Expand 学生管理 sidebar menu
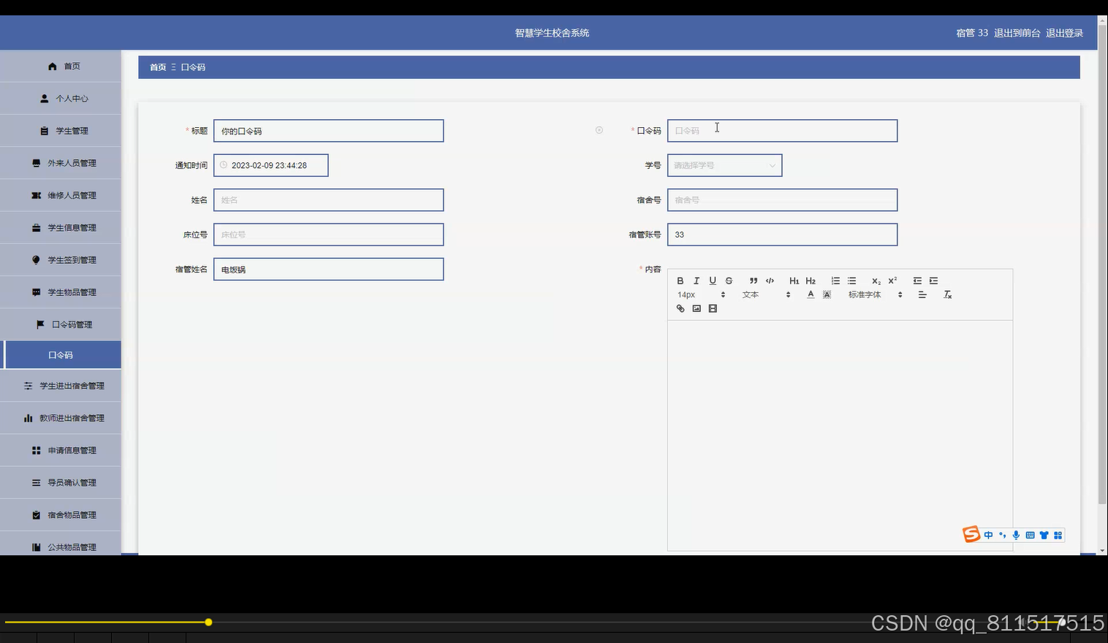 click(x=61, y=131)
